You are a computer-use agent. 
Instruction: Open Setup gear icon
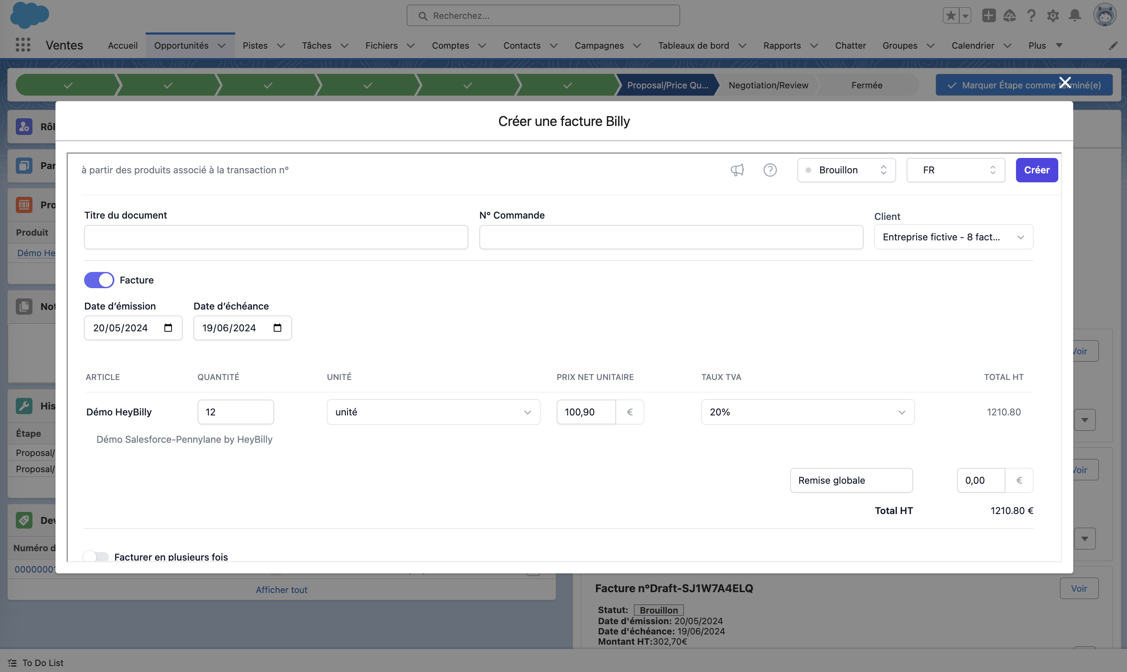1053,15
